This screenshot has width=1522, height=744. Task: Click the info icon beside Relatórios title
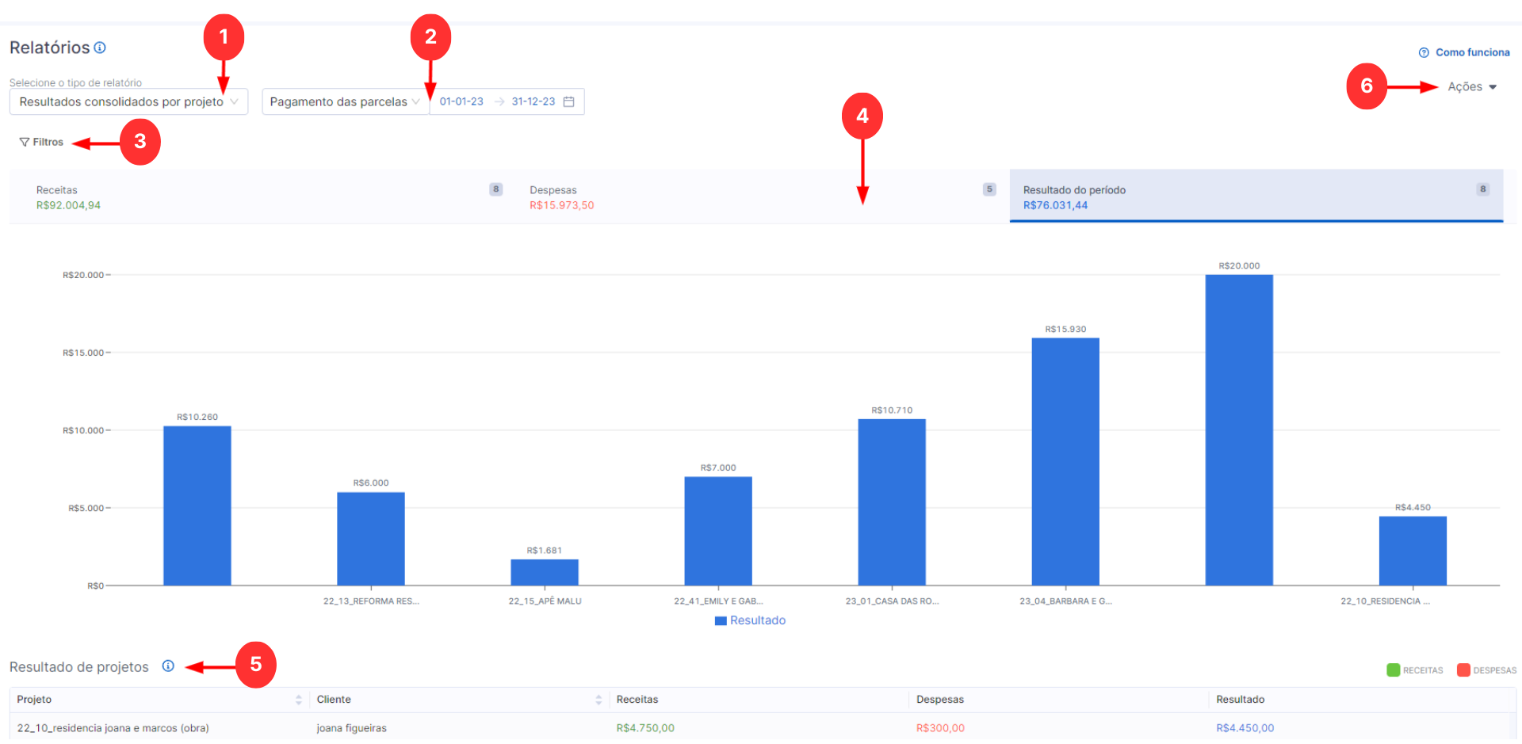pyautogui.click(x=100, y=48)
